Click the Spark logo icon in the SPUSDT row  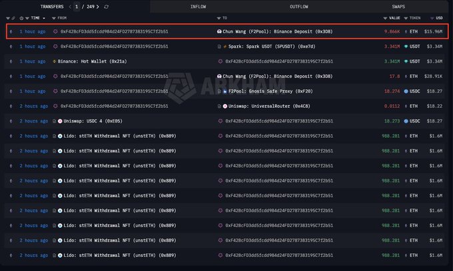[225, 47]
